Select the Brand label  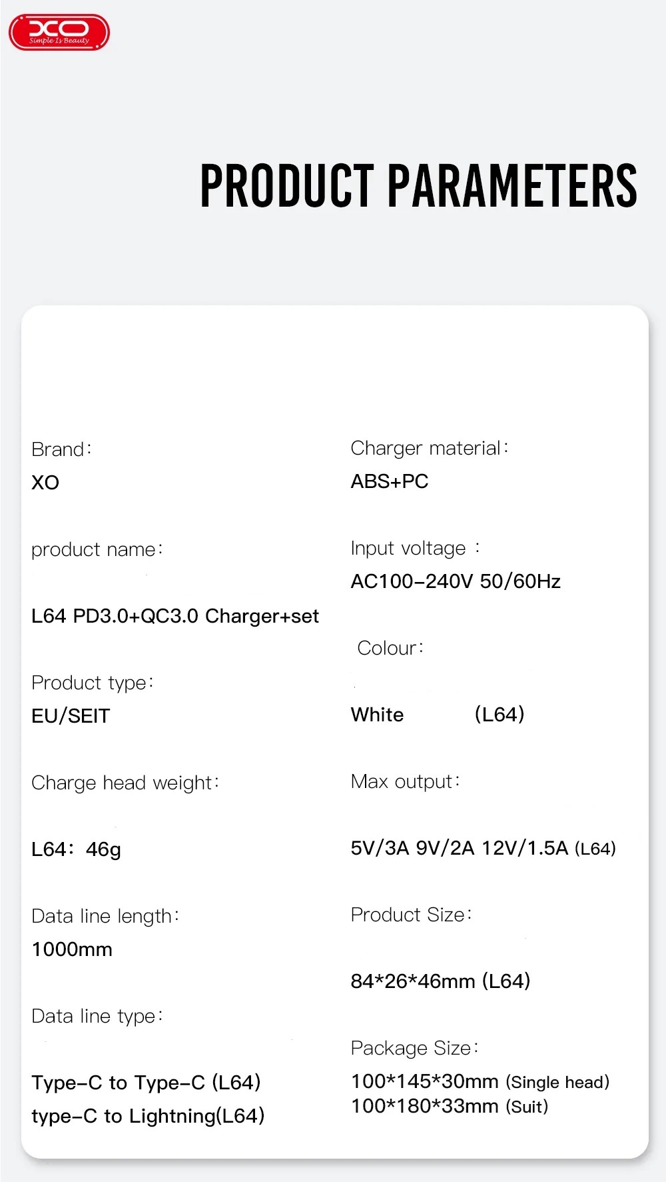coord(61,449)
